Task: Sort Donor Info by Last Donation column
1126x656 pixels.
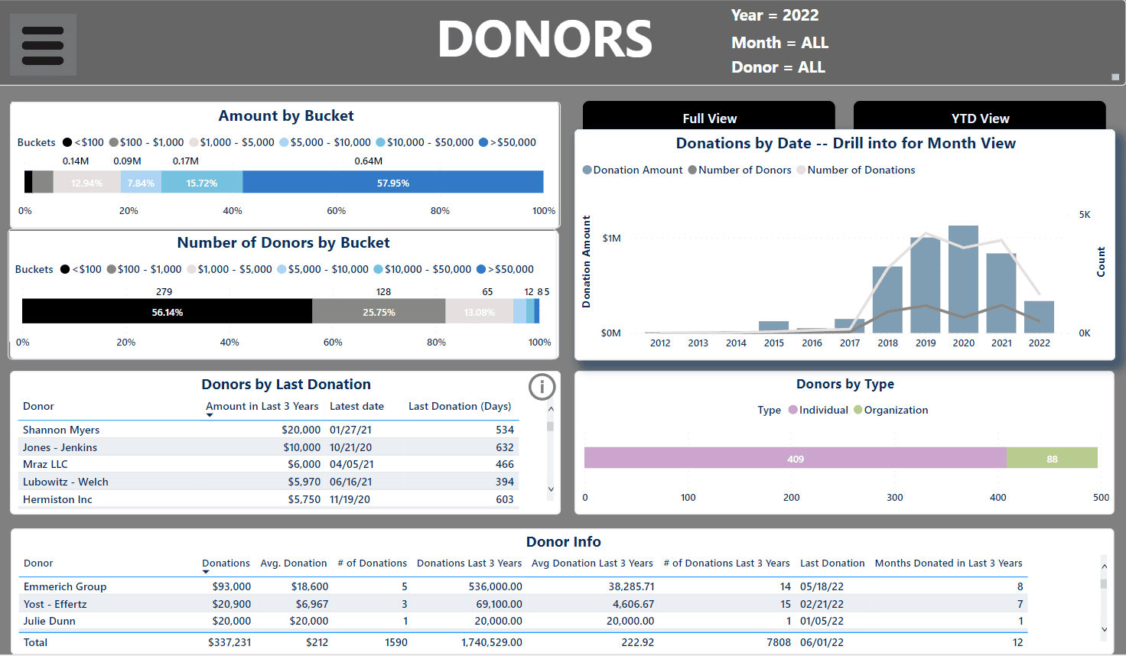Action: [832, 563]
